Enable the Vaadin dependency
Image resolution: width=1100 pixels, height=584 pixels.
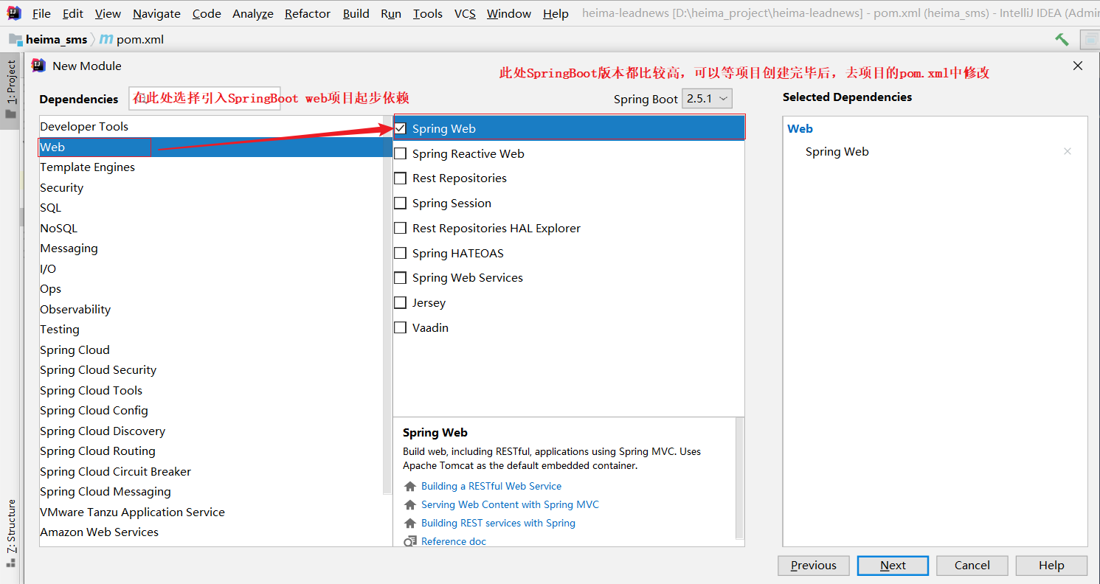[401, 327]
